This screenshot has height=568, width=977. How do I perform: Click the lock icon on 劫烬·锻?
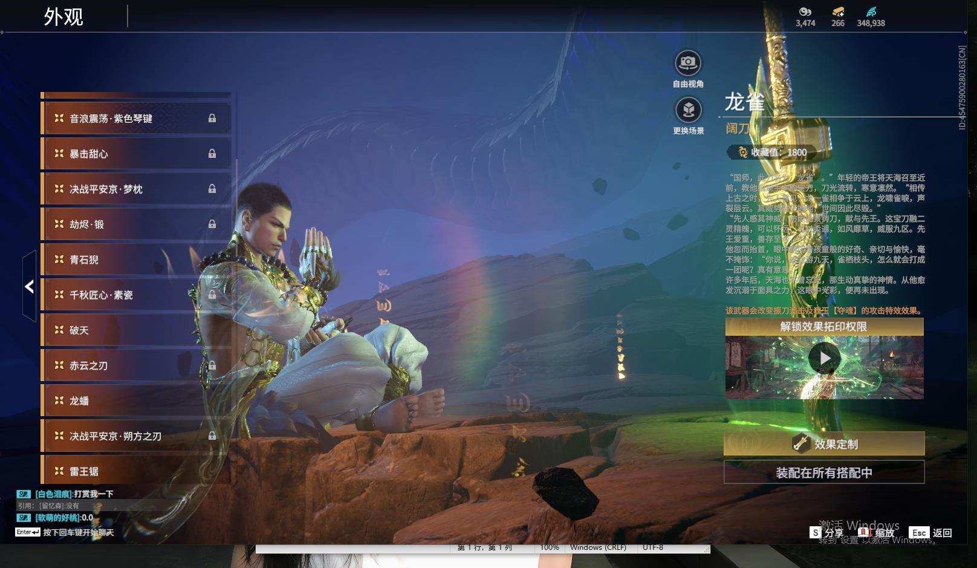[x=212, y=224]
